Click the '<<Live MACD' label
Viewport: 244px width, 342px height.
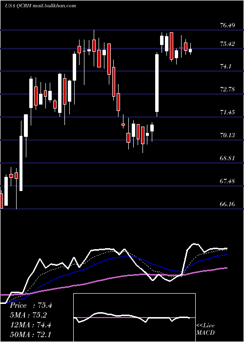[205, 329]
